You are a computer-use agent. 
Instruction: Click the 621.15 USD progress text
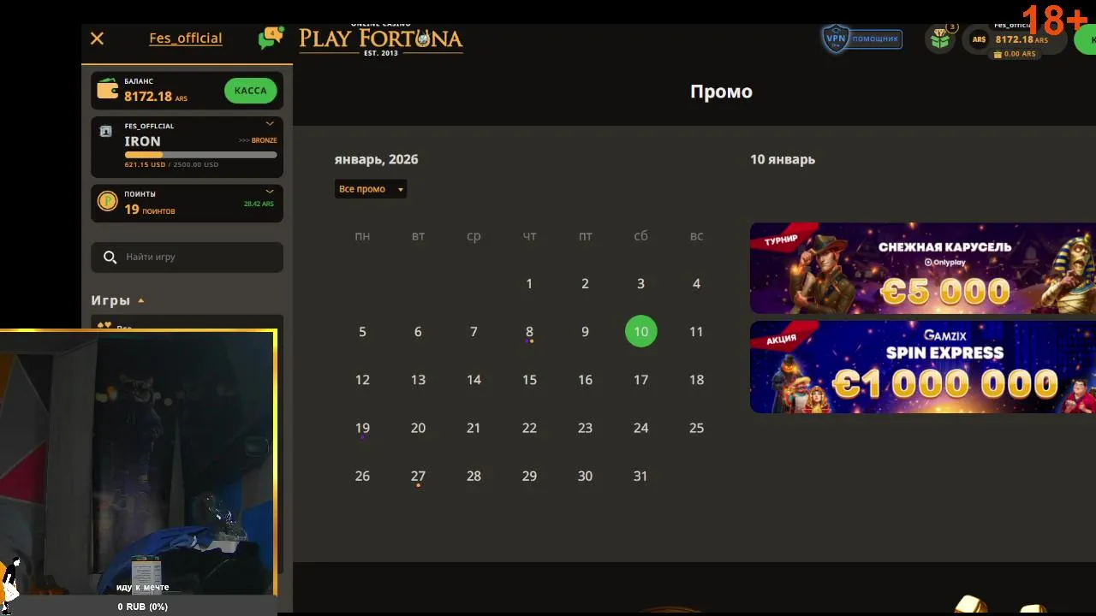point(145,165)
